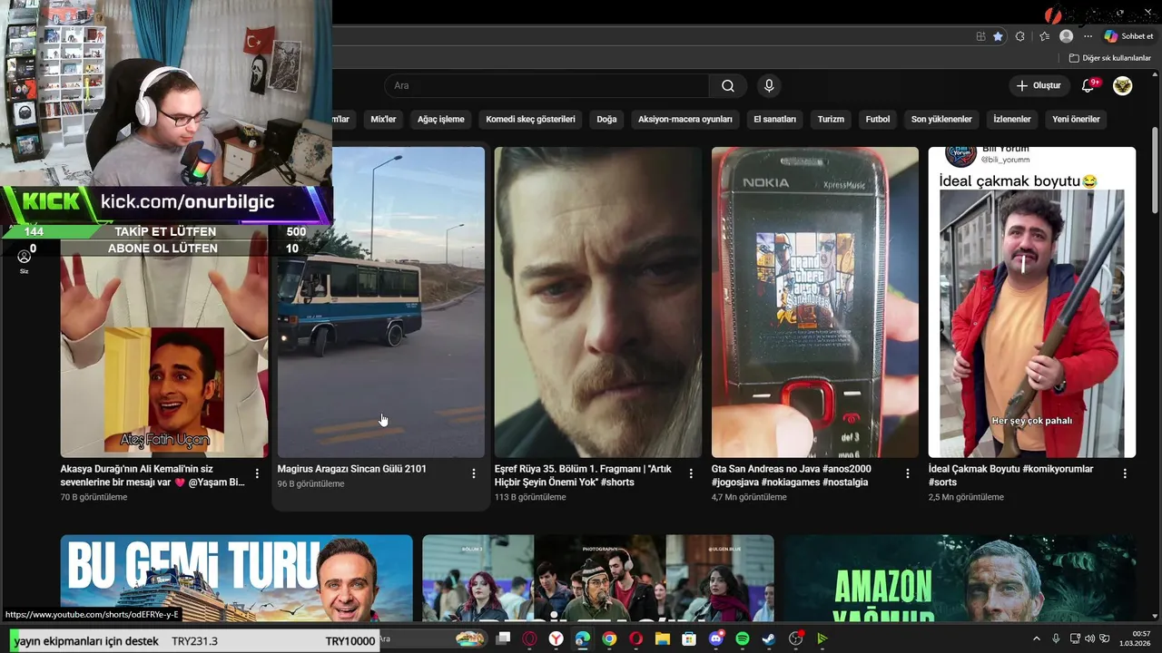
Task: Open title 'Gta San Andreas no Java'
Action: pyautogui.click(x=791, y=475)
